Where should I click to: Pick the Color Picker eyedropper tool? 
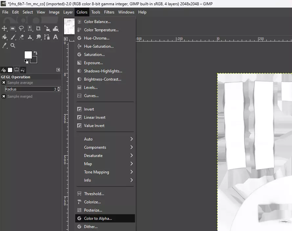click(5, 45)
